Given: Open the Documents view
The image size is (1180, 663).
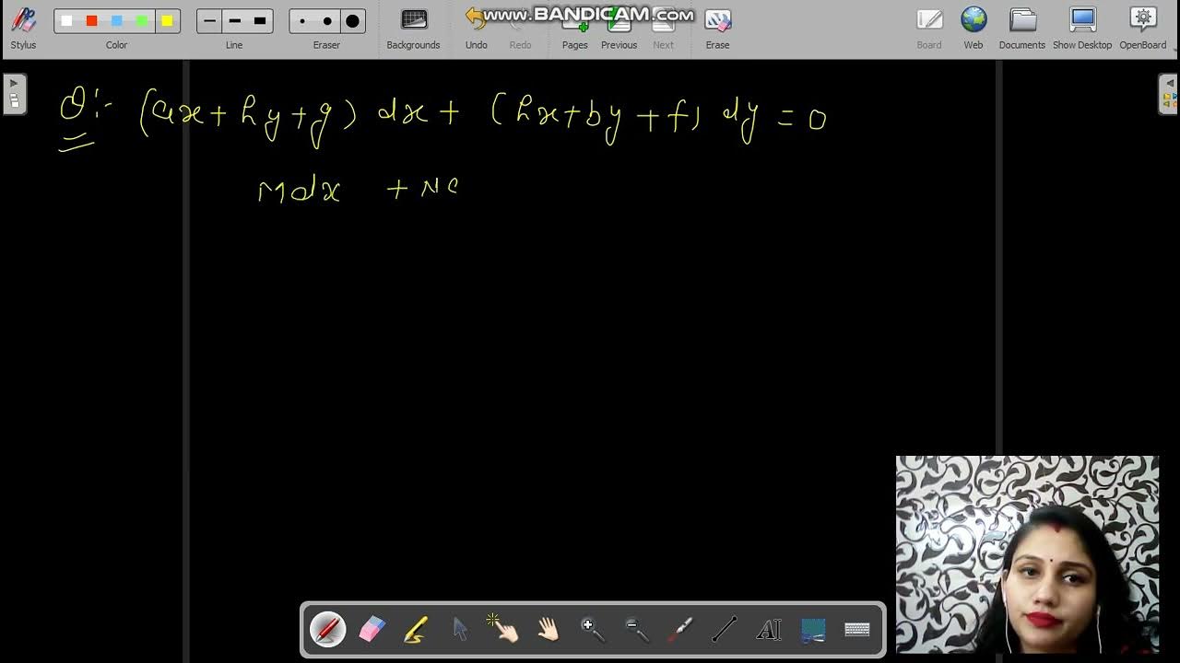Looking at the screenshot, I should point(1022,29).
